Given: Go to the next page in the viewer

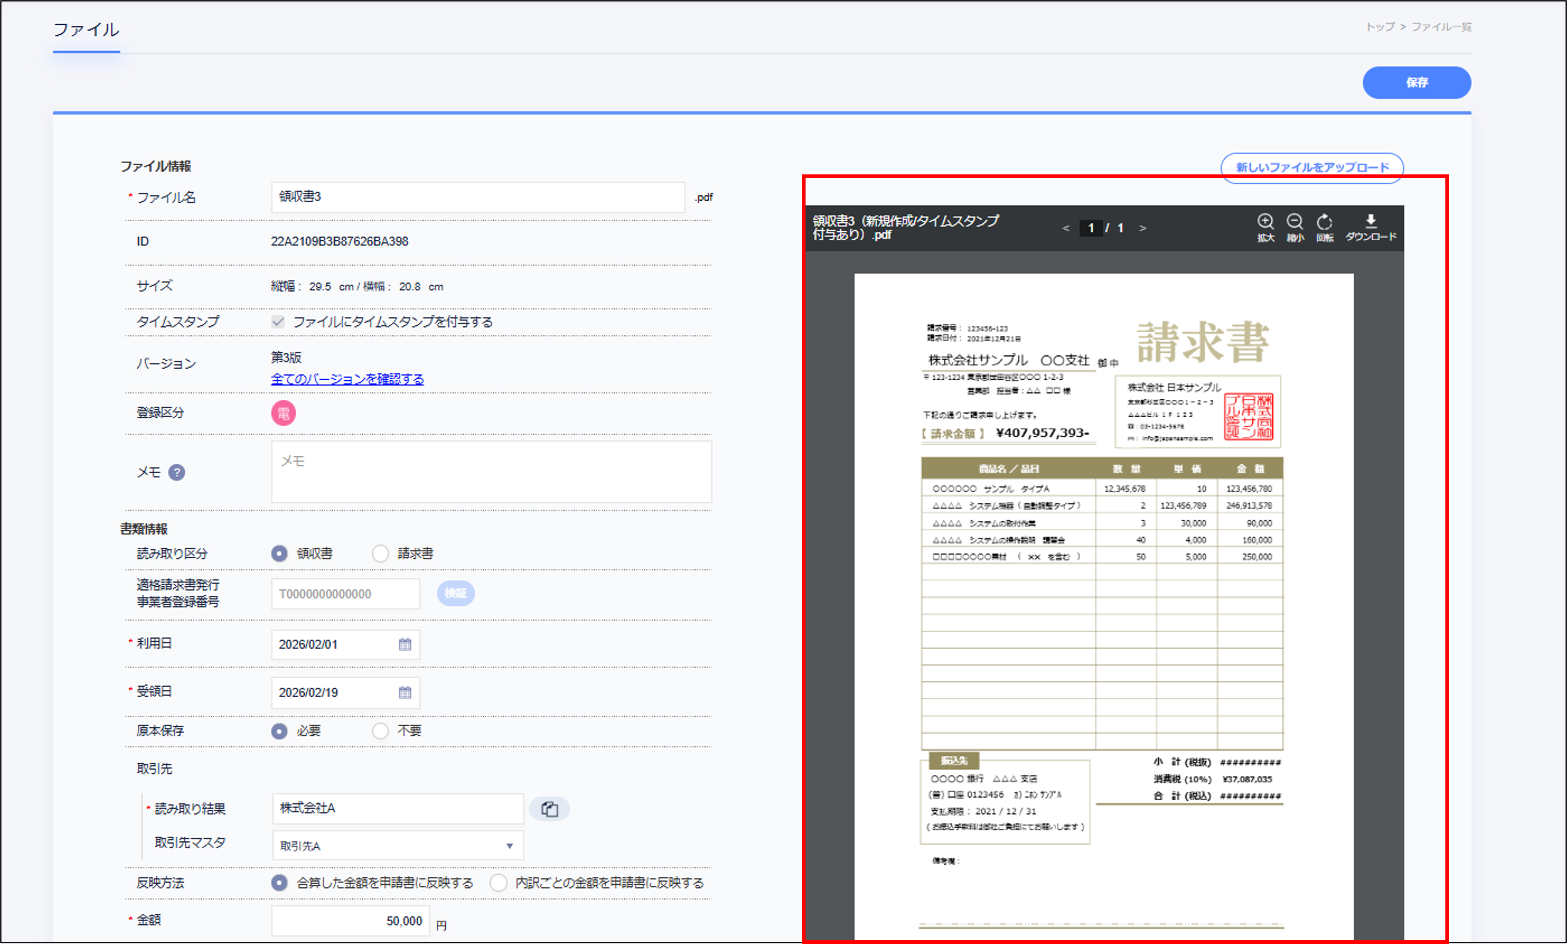Looking at the screenshot, I should coord(1144,228).
